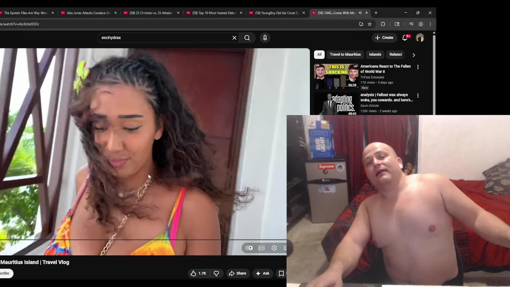Open the YouTube account avatar menu
510x287 pixels.
pos(420,38)
